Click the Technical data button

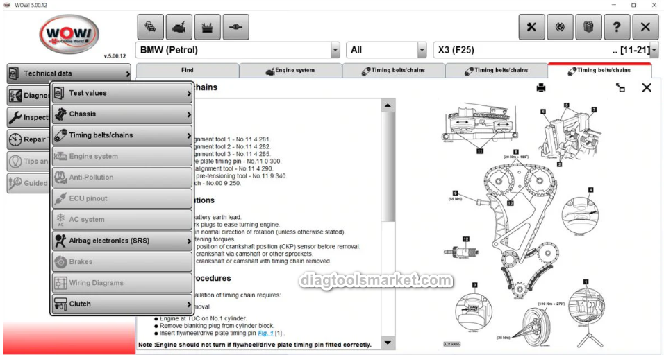pos(69,73)
